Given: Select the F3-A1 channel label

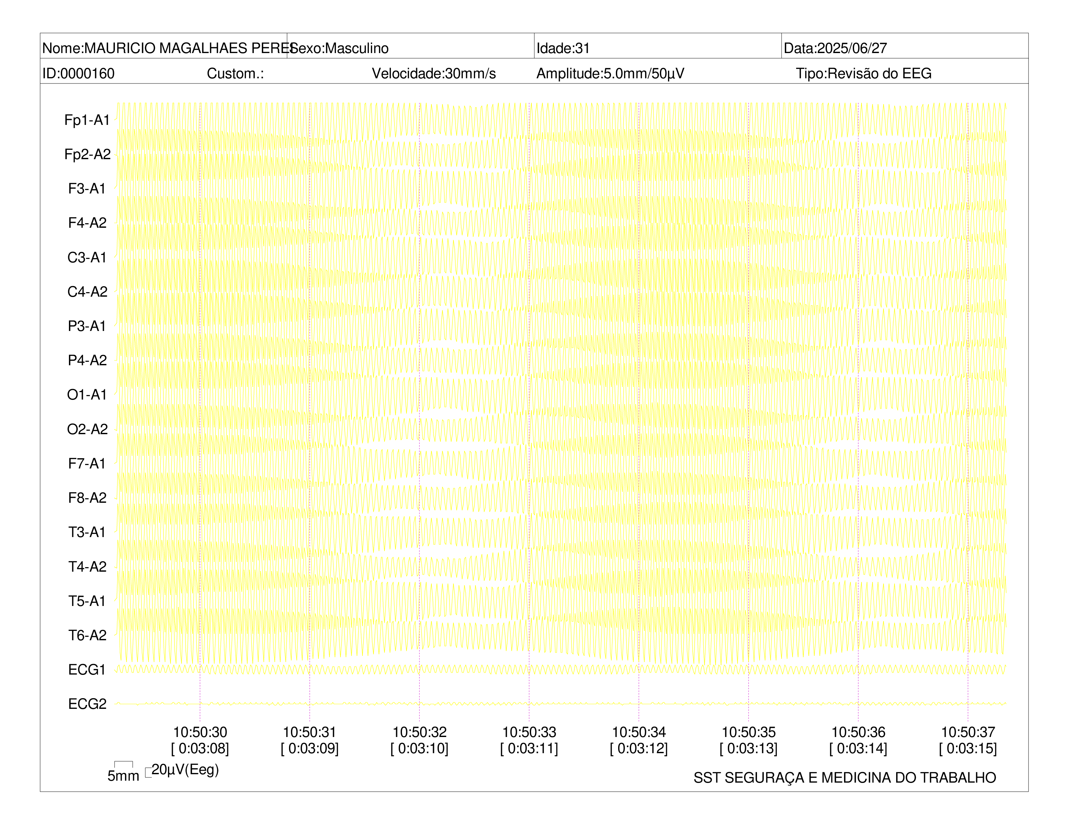Looking at the screenshot, I should click(87, 189).
